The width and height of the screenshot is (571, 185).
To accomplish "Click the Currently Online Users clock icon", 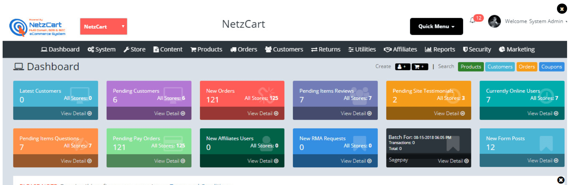I will point(546,96).
